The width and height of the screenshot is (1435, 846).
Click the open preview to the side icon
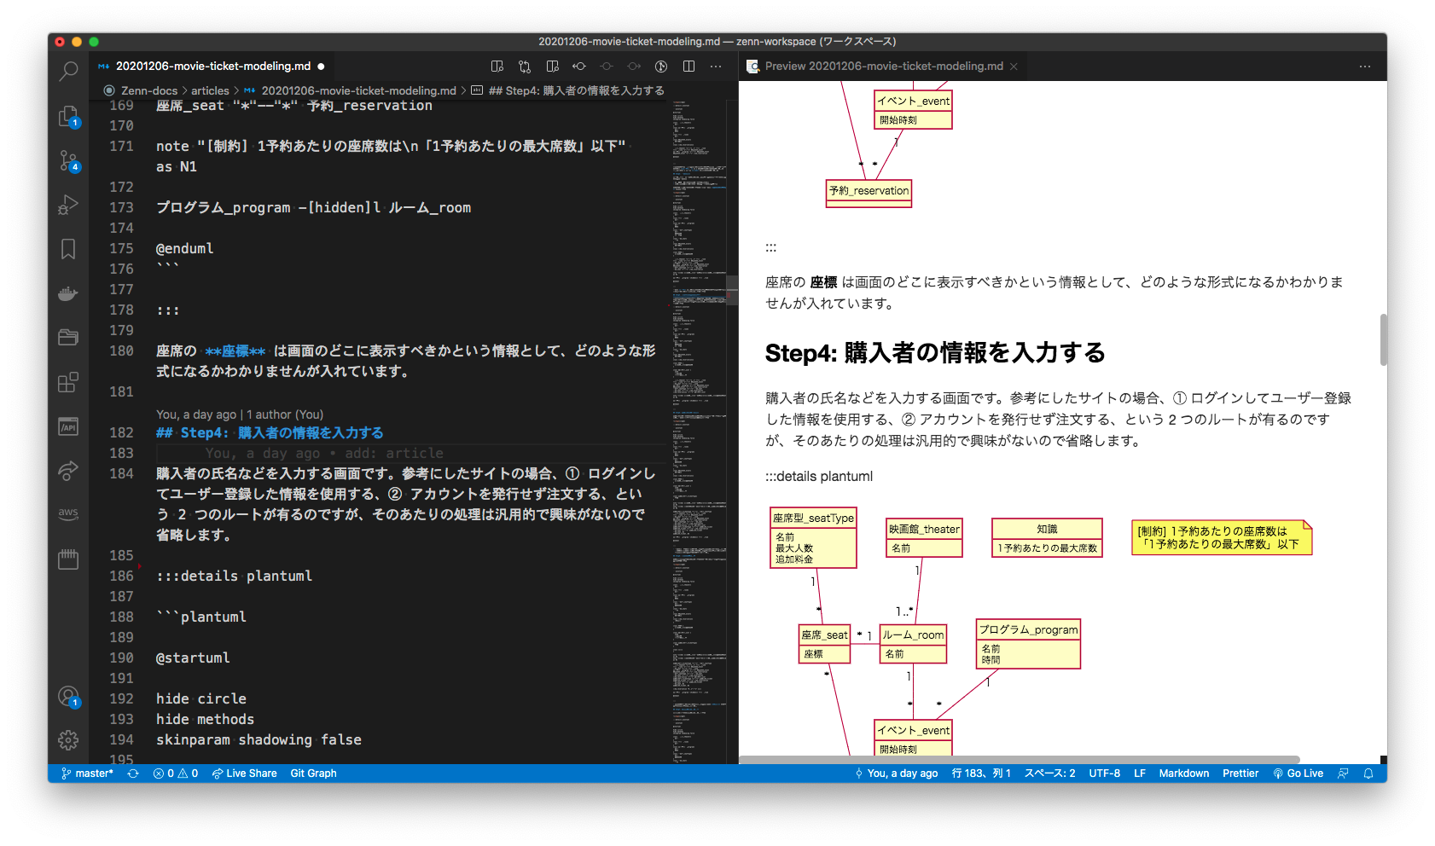(497, 66)
